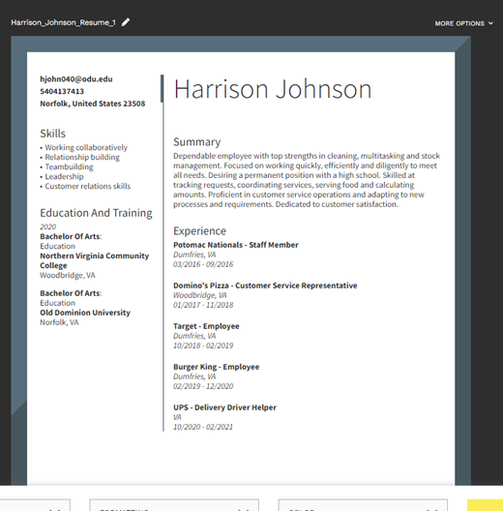Open the leftmost dropdown in the bottom bar
Viewport: 503px width, 511px height.
pos(35,505)
